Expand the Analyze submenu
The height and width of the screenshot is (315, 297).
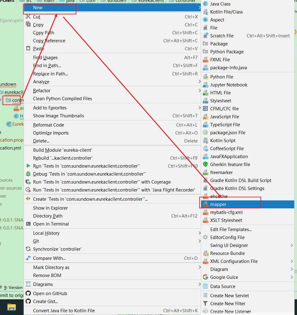[x=199, y=82]
